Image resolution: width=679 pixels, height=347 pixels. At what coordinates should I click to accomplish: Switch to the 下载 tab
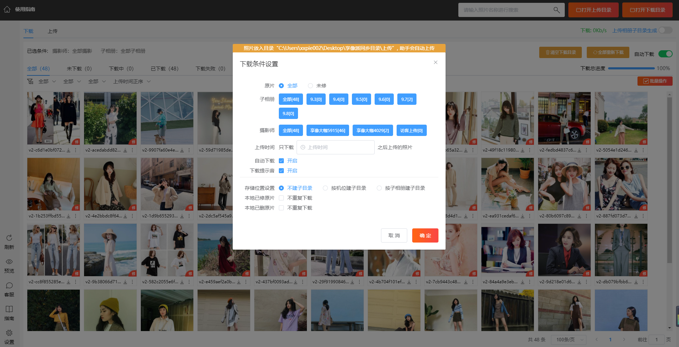point(28,31)
